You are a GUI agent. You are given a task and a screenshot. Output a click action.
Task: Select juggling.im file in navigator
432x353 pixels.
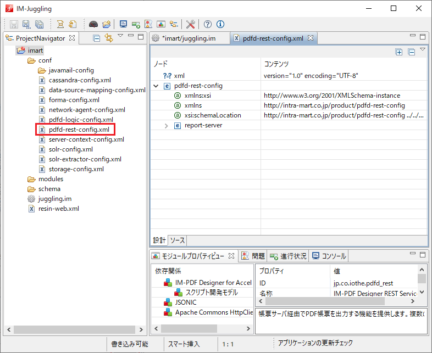[49, 199]
